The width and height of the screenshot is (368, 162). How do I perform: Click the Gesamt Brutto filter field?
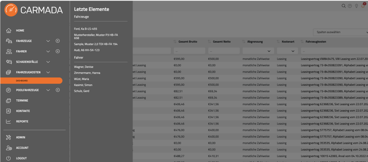coord(189,51)
